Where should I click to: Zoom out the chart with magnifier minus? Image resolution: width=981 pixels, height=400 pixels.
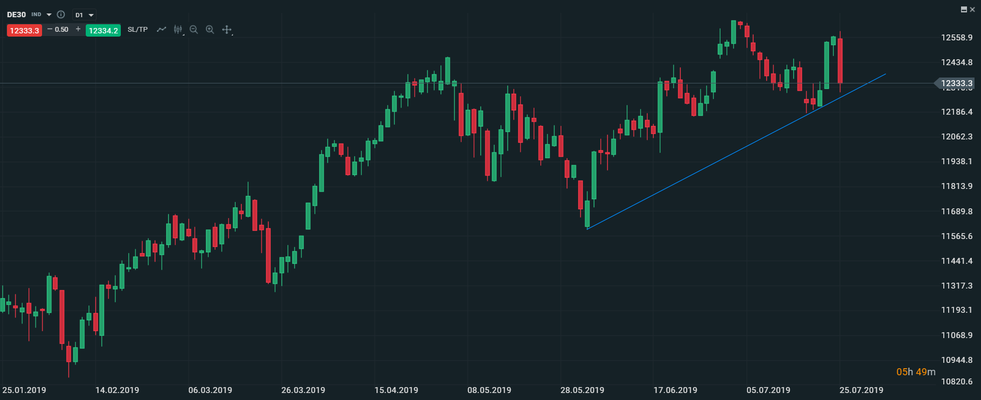pyautogui.click(x=194, y=30)
